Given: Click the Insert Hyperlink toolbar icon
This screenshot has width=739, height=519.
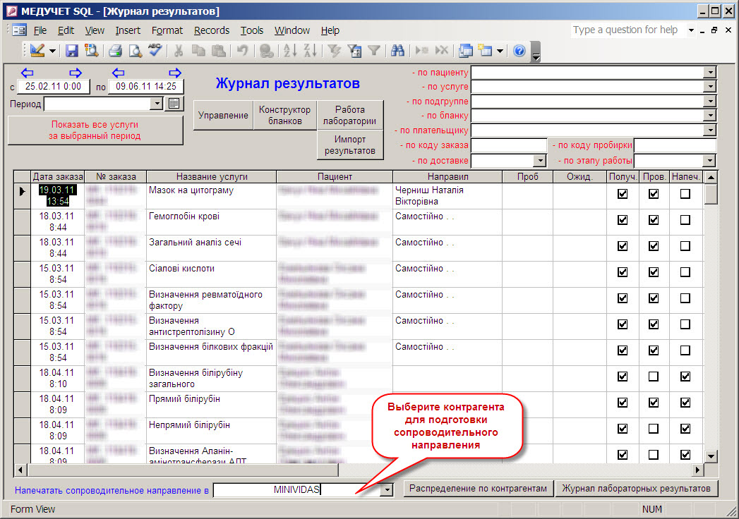Looking at the screenshot, I should click(x=267, y=50).
